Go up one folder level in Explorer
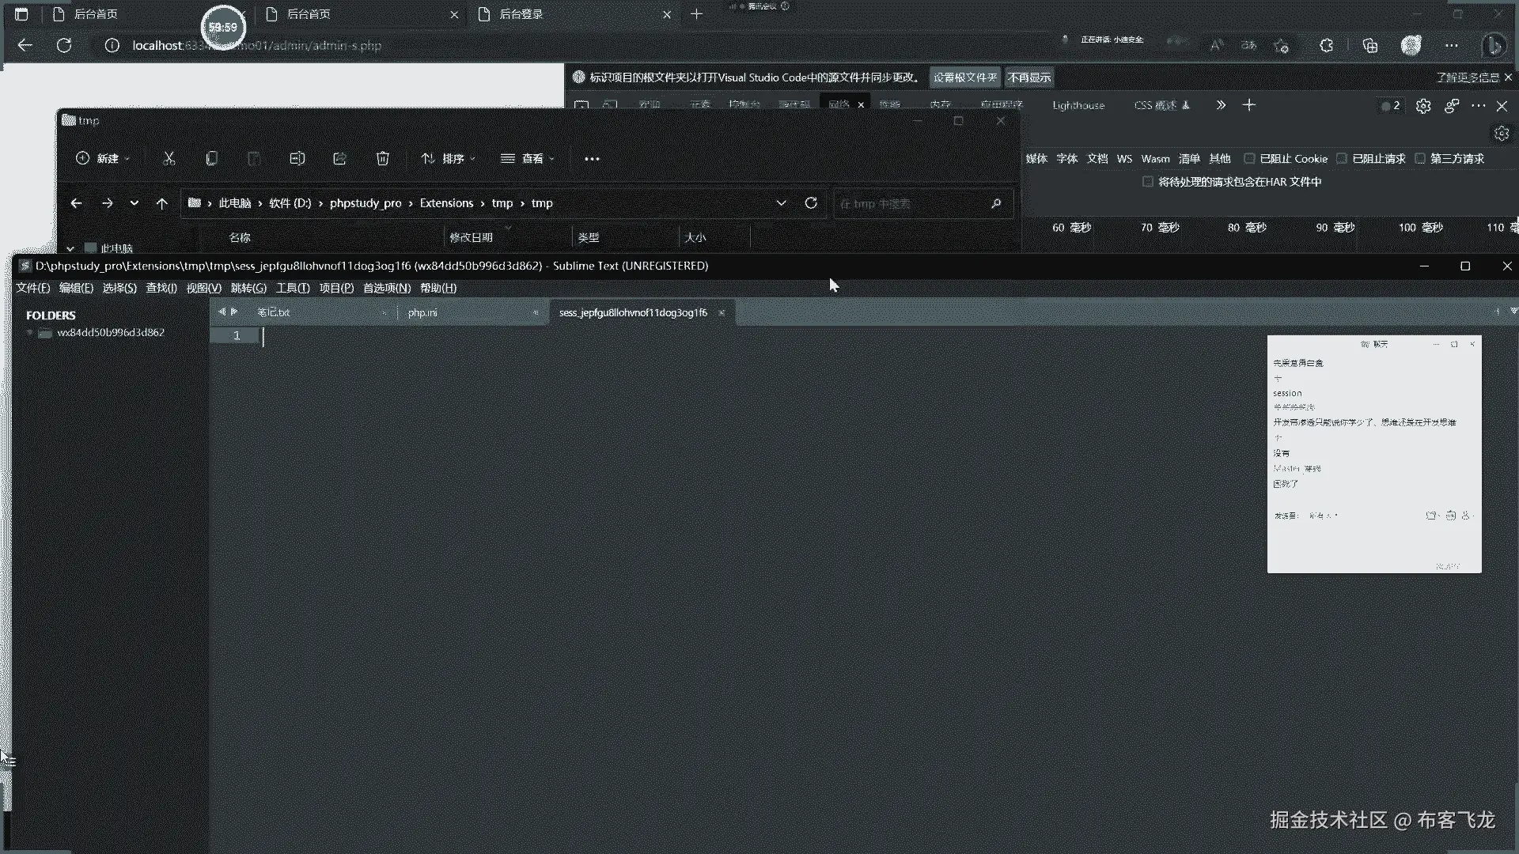 click(x=162, y=203)
